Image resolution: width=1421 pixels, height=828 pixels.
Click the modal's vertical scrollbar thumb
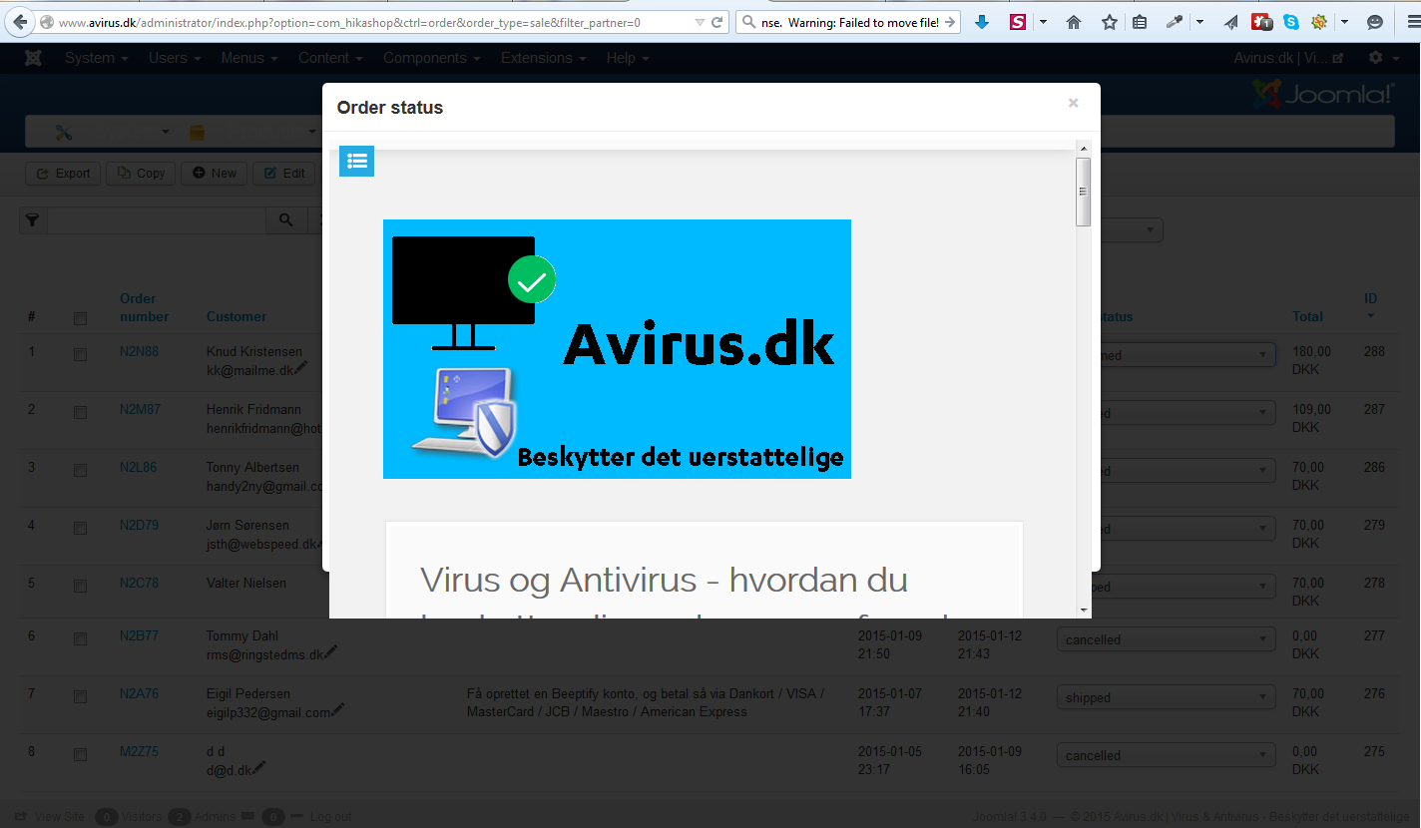(1083, 192)
